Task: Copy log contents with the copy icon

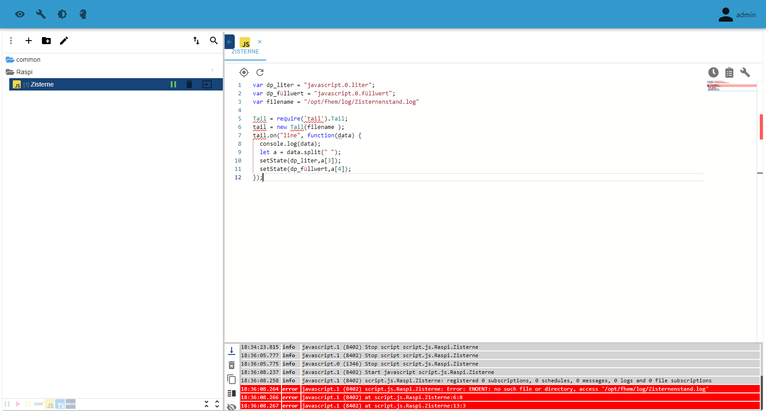Action: click(232, 379)
